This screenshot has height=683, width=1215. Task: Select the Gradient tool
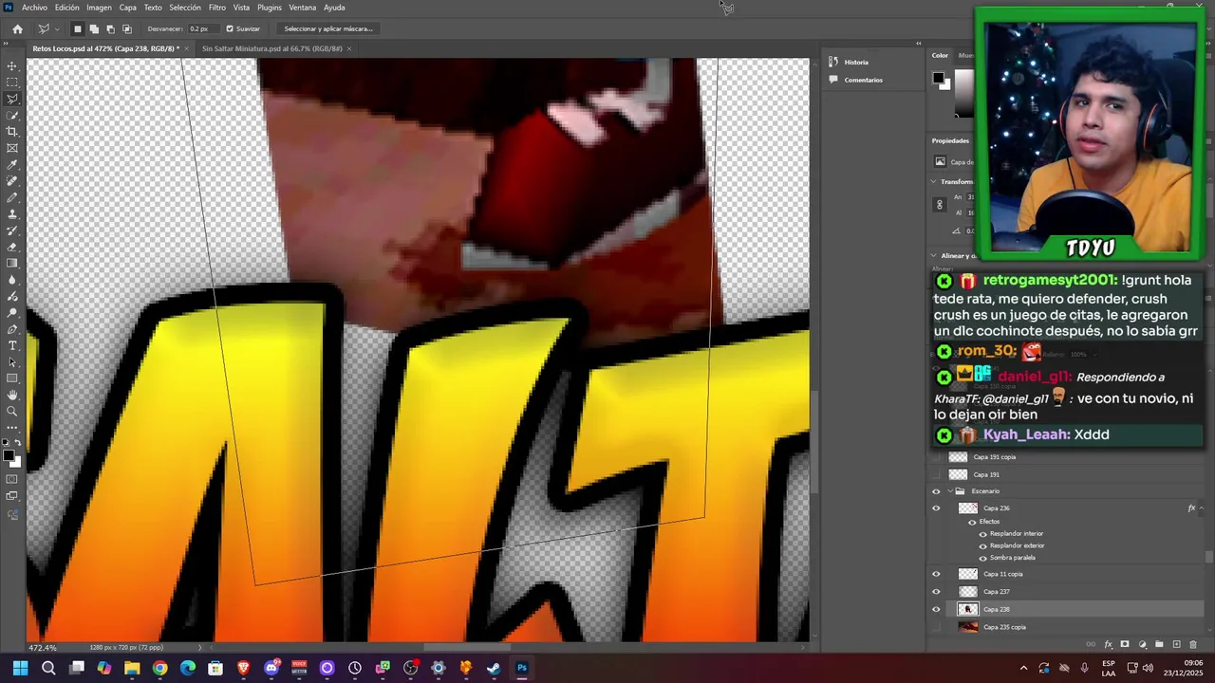tap(12, 263)
